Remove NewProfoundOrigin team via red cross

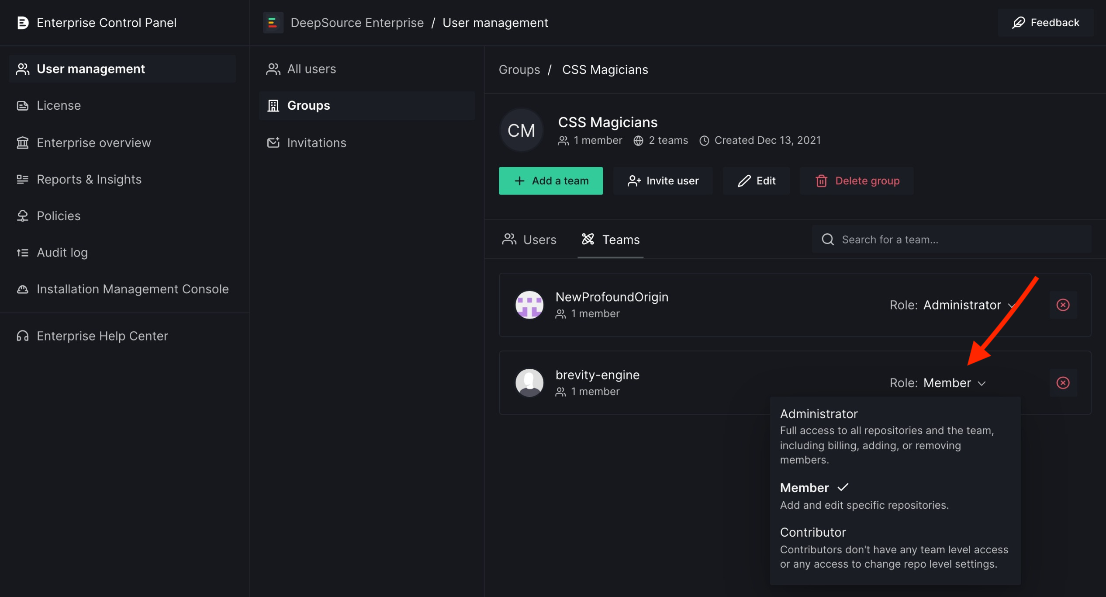pos(1063,305)
